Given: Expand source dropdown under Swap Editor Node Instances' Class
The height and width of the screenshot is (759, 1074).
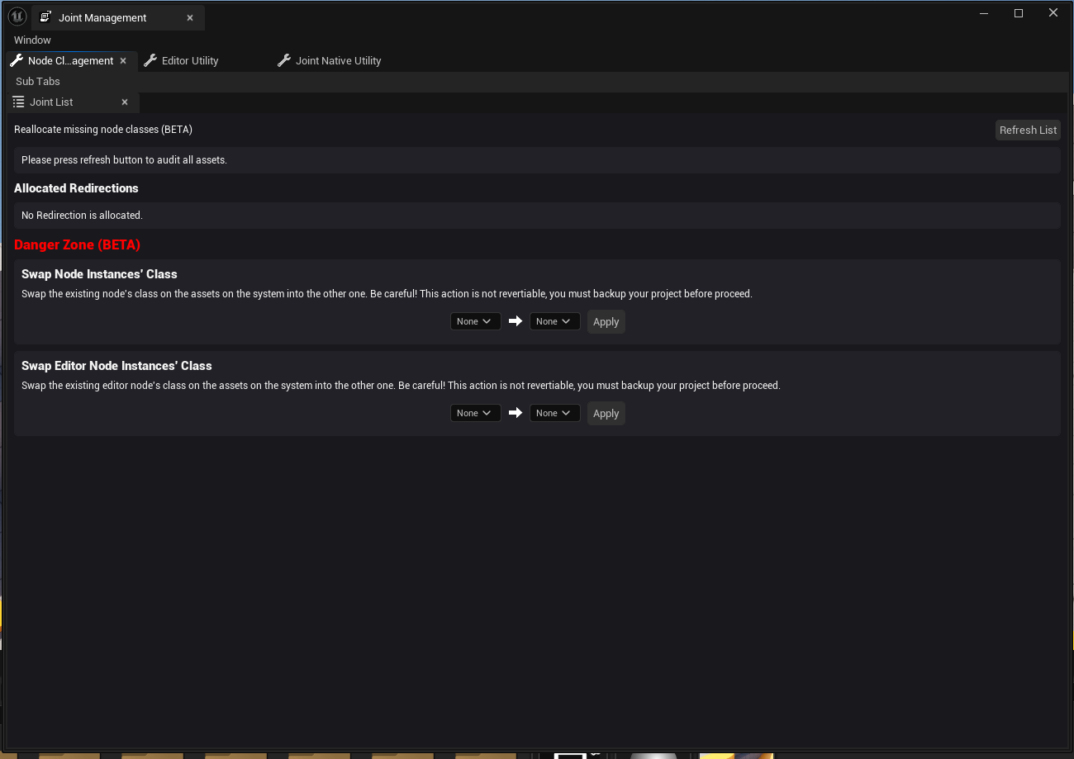Looking at the screenshot, I should [475, 413].
